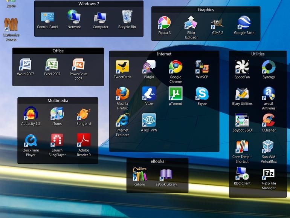This screenshot has height=218, width=290.
Task: Launch Picasa 3 shortcut
Action: pos(164,23)
